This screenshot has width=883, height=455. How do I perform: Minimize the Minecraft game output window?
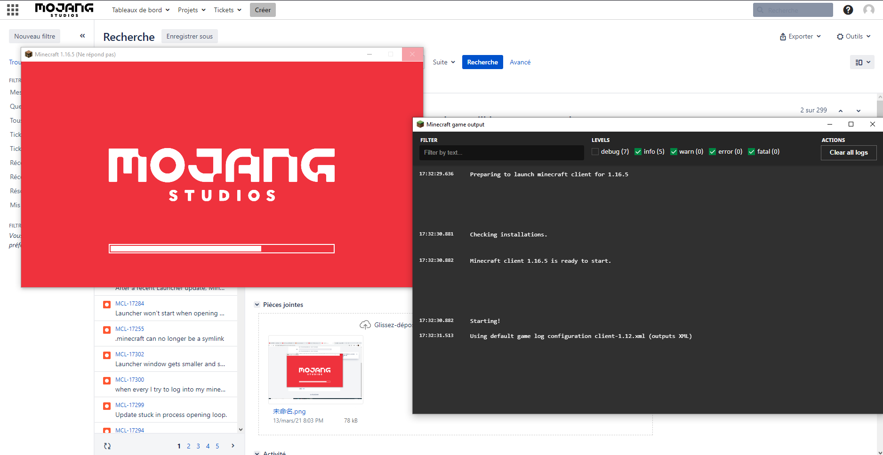(830, 124)
